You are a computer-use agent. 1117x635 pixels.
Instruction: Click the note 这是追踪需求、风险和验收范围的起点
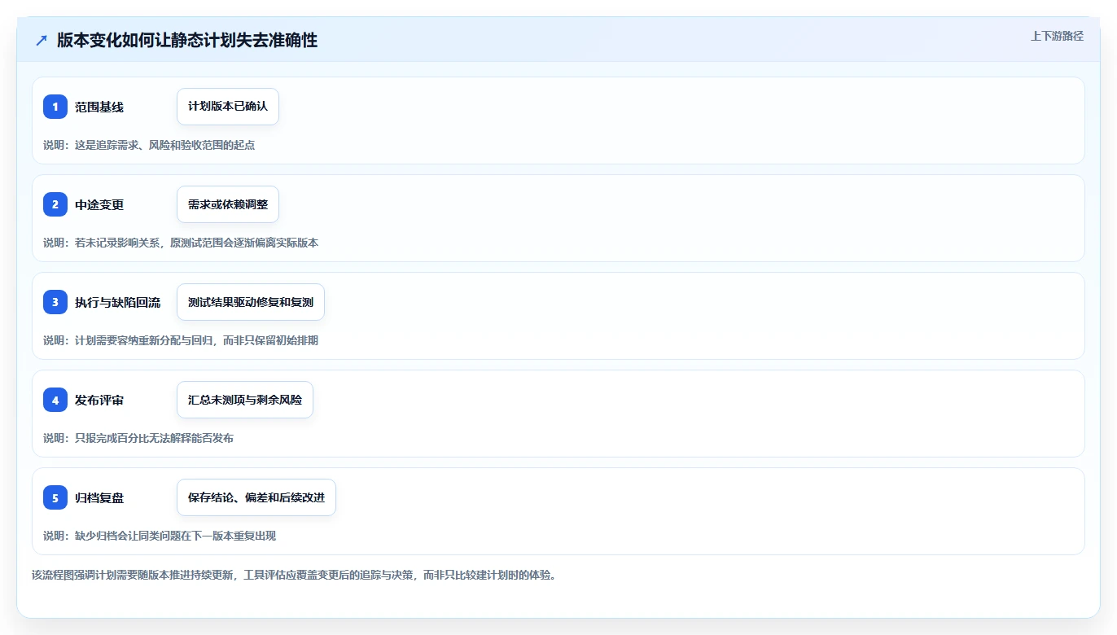click(149, 145)
